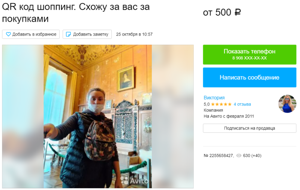Subscribe with Подписаться на продавца
300x190 pixels.
(249, 128)
